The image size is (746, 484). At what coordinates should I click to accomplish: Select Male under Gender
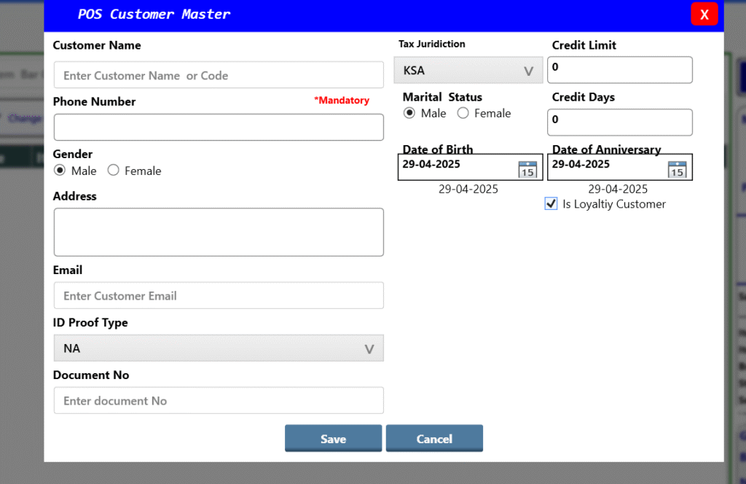(x=60, y=171)
